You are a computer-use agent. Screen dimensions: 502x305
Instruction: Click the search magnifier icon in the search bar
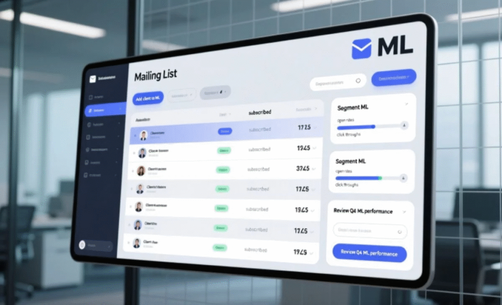(358, 81)
